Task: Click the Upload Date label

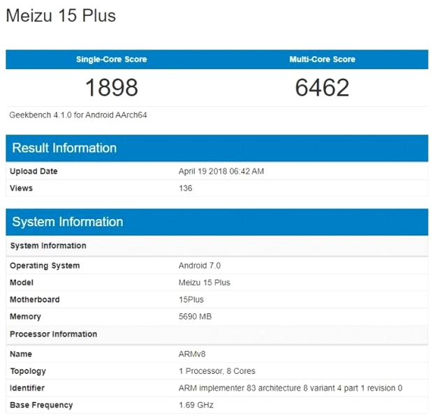Action: tap(34, 172)
